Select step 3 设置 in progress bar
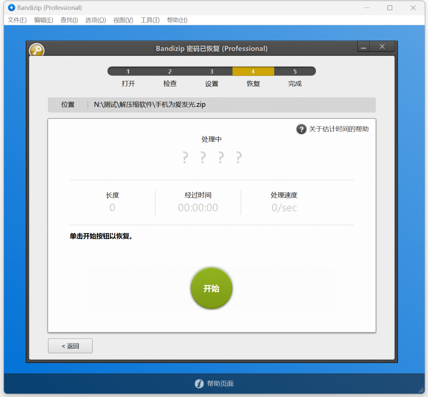 coord(212,71)
